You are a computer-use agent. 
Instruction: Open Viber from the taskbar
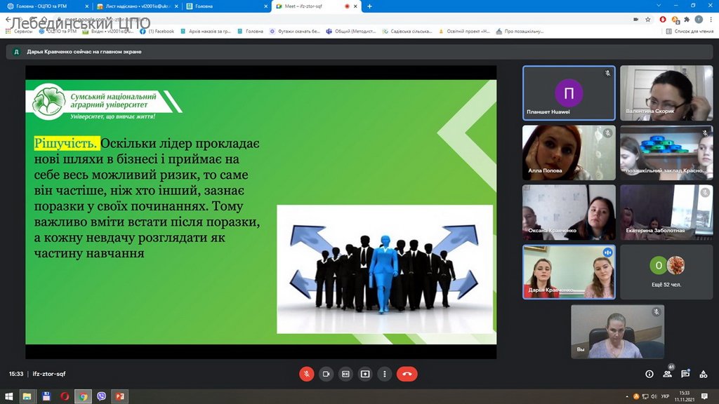(x=102, y=396)
